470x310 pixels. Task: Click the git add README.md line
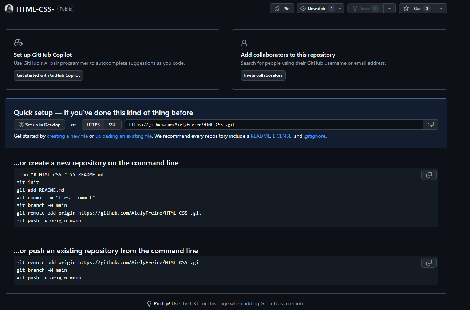point(40,190)
